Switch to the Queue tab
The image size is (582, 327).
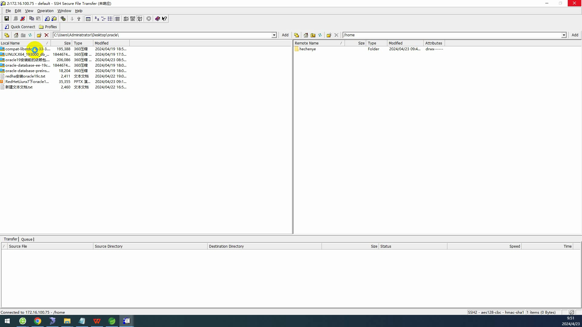(27, 239)
